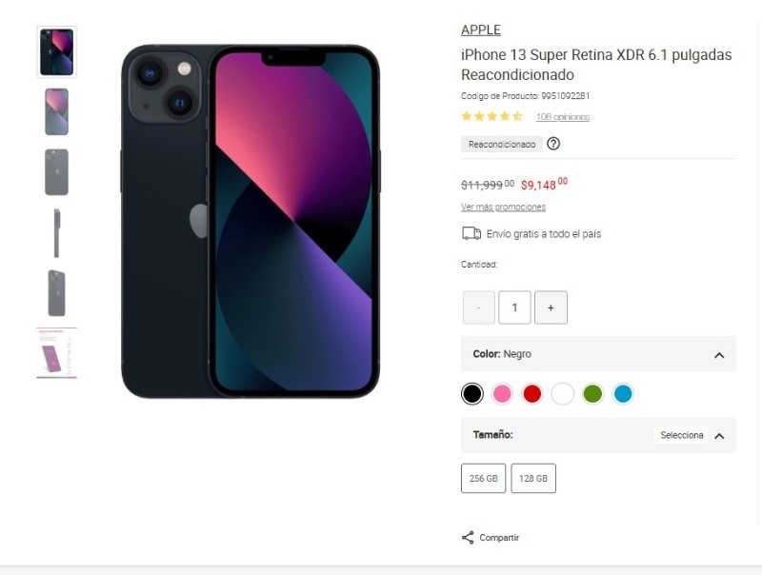Click the quantity input field
The image size is (762, 575).
pos(514,307)
